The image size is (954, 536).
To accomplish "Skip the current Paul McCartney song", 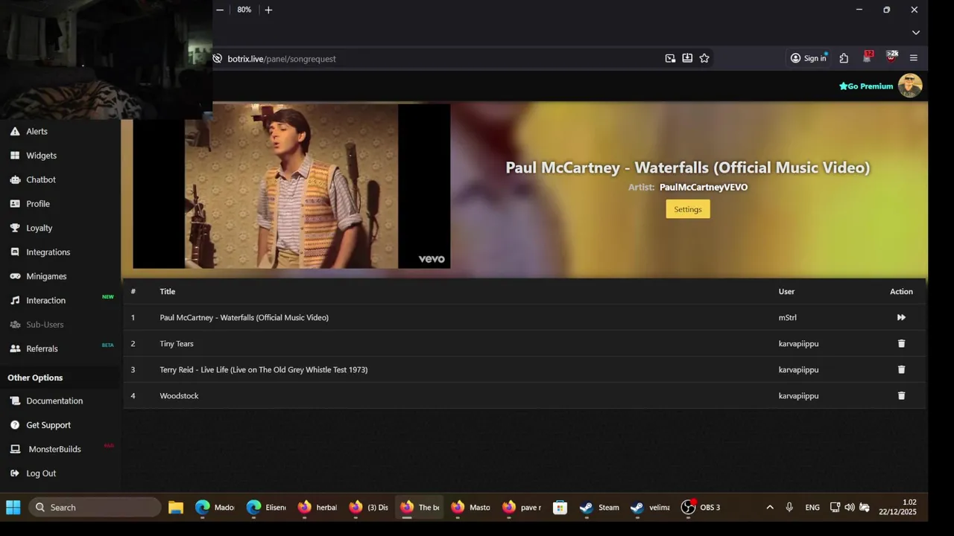I will click(x=901, y=317).
